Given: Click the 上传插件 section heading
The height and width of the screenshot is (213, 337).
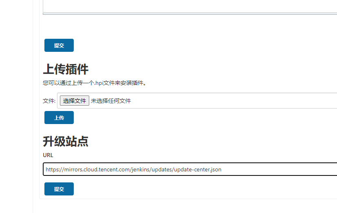Looking at the screenshot, I should (66, 69).
